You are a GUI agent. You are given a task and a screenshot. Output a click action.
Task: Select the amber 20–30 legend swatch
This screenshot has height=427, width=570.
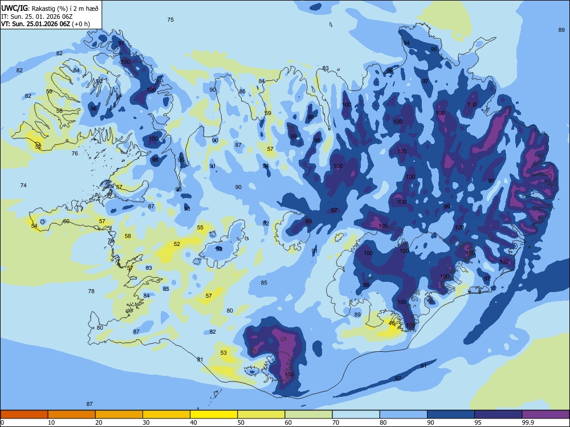119,414
